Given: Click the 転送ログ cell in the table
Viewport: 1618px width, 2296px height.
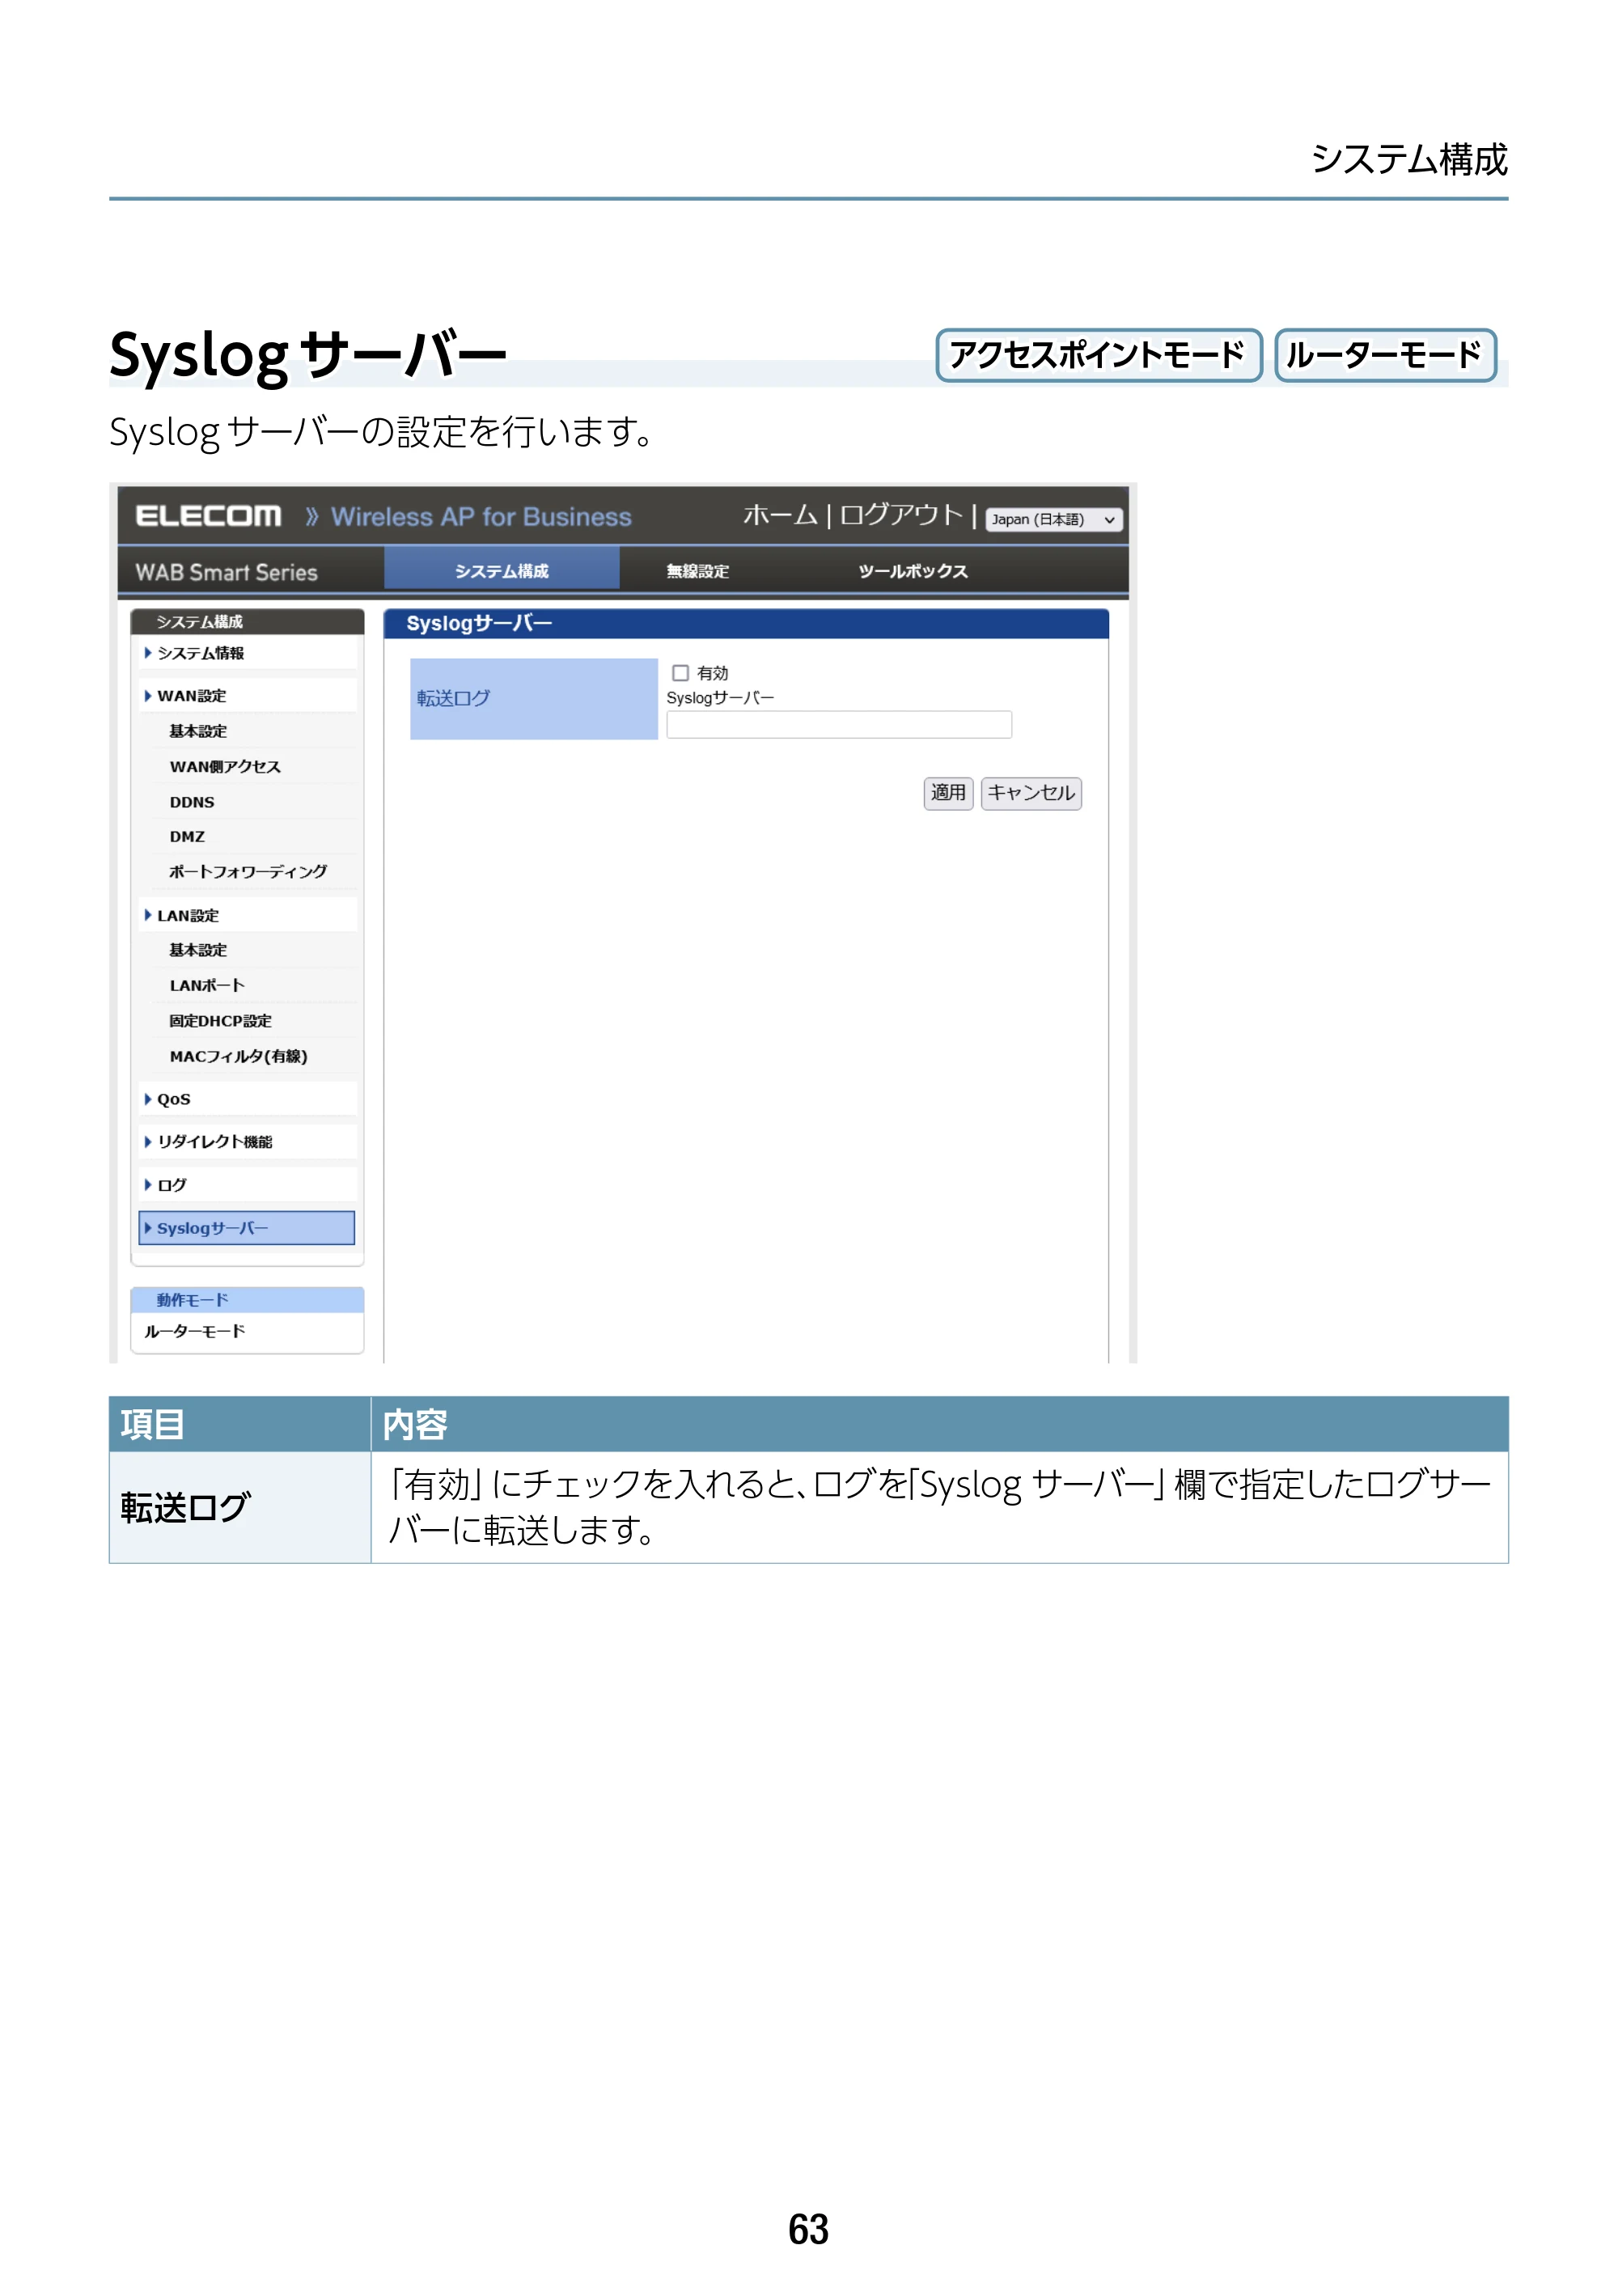Looking at the screenshot, I should [240, 1507].
